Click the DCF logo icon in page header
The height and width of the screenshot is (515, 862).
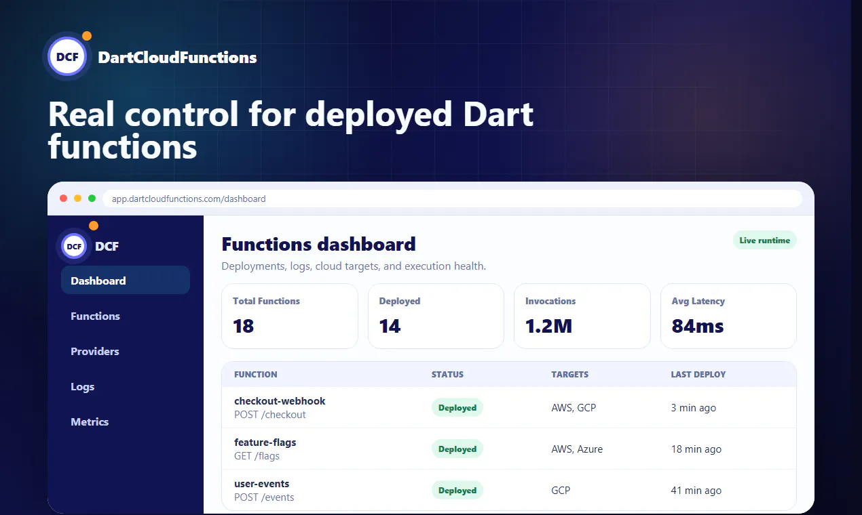(x=67, y=57)
